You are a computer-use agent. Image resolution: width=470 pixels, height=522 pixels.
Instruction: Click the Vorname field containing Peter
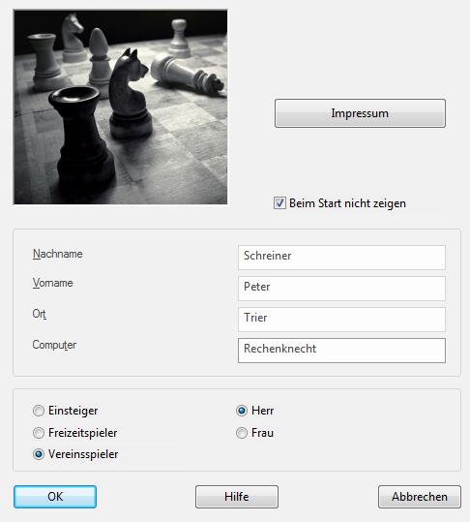coord(341,289)
